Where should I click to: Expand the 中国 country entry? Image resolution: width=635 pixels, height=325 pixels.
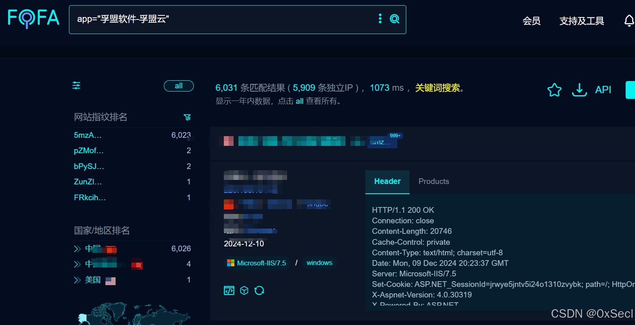(77, 248)
